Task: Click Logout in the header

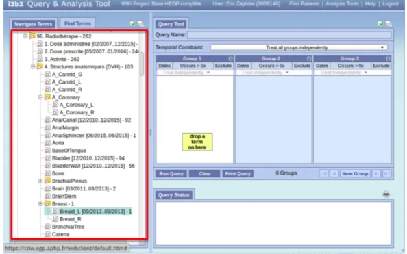Action: pos(390,4)
